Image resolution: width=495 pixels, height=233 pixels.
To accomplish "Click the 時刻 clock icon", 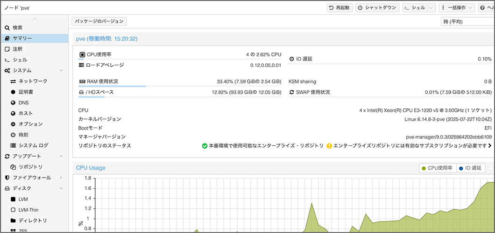I will [x=14, y=135].
